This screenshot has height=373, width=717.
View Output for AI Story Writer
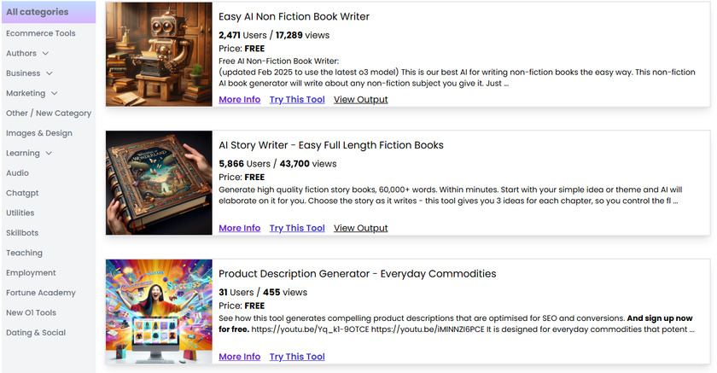point(360,228)
